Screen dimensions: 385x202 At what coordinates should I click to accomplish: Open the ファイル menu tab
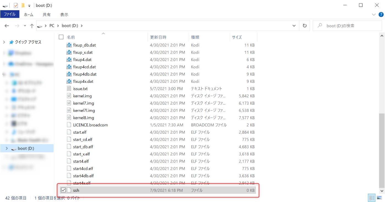10,14
